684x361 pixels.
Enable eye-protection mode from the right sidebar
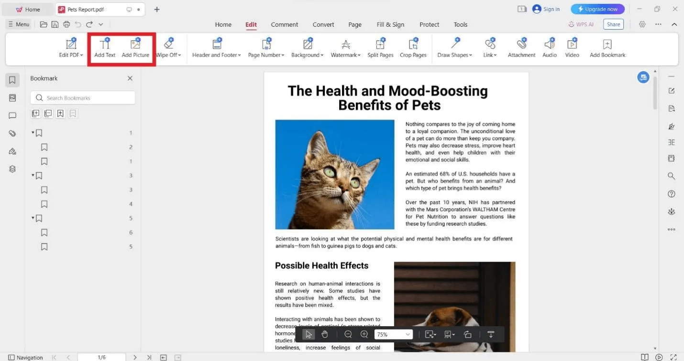click(x=671, y=212)
